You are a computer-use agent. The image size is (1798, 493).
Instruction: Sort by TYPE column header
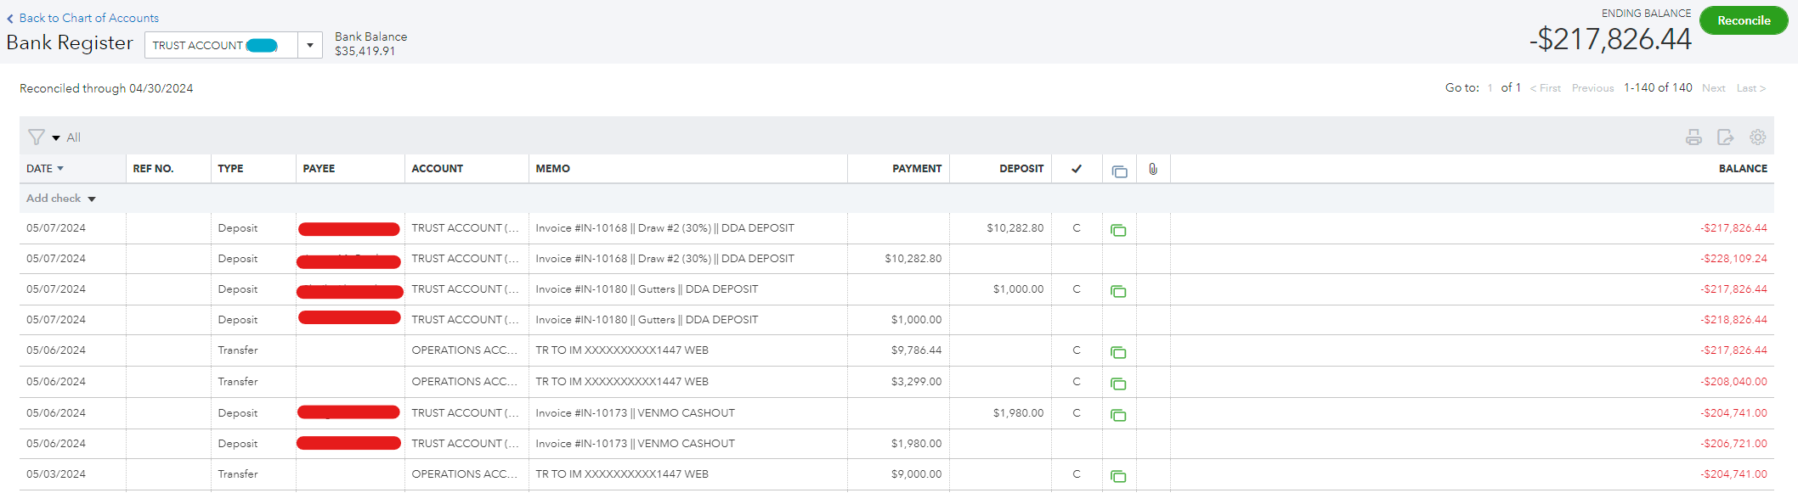pyautogui.click(x=230, y=169)
